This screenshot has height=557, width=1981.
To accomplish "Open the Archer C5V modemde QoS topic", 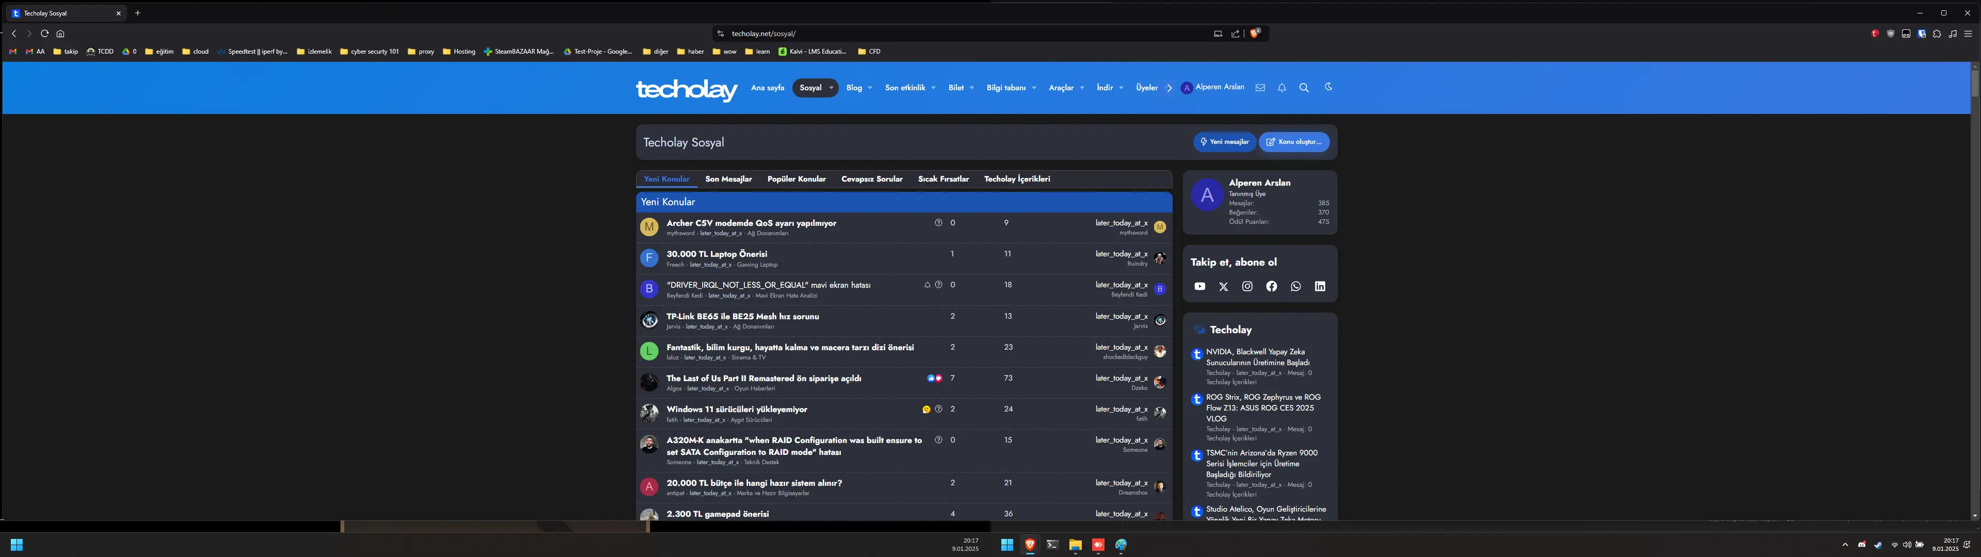I will pyautogui.click(x=751, y=223).
